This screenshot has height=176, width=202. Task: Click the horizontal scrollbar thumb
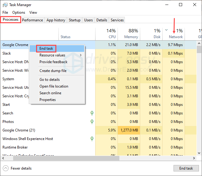[x=66, y=158]
